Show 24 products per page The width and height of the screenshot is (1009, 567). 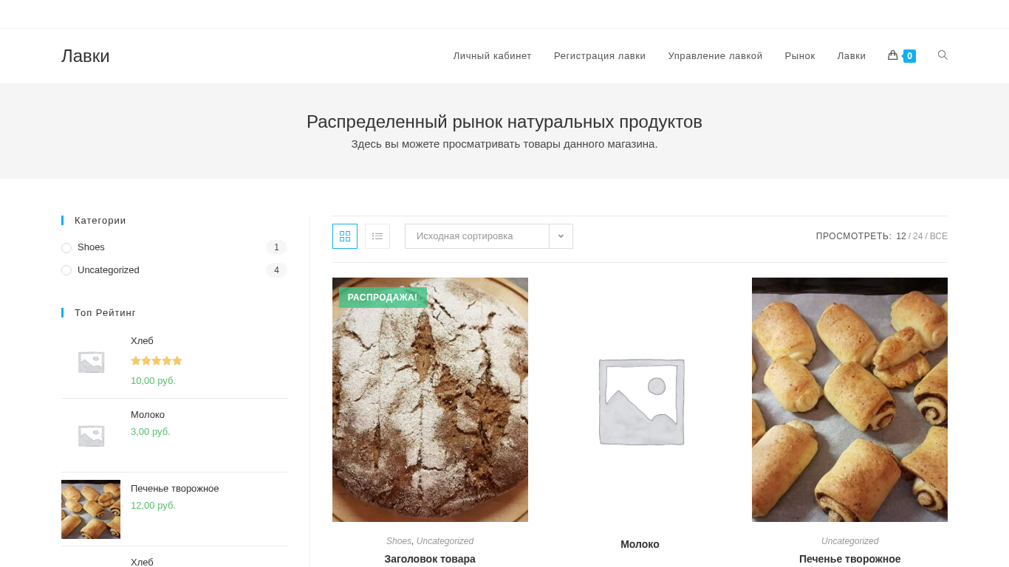point(918,236)
